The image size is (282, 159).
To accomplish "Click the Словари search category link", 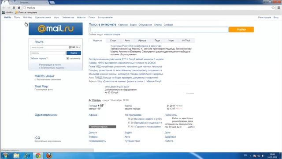I will [168, 25].
